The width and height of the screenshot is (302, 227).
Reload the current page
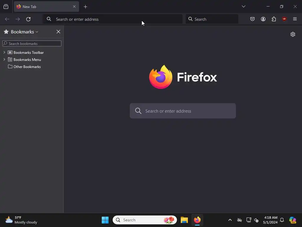(28, 19)
